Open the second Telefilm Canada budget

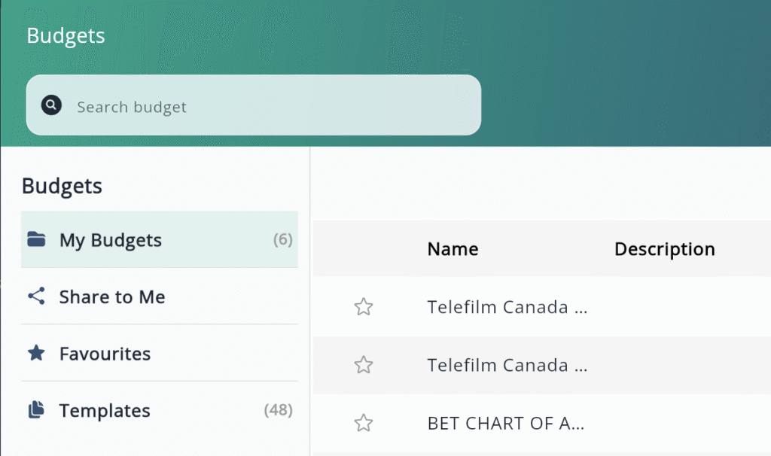pyautogui.click(x=507, y=366)
